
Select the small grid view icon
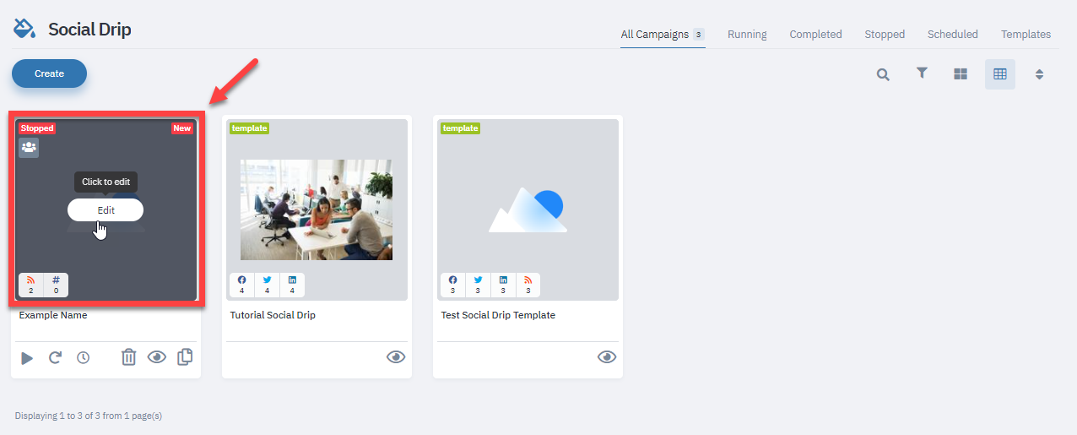point(1000,74)
